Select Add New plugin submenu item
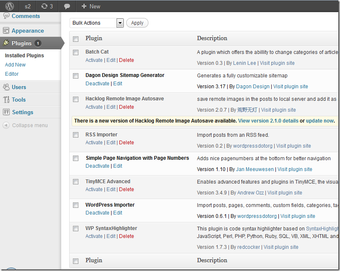The width and height of the screenshot is (340, 271). (15, 65)
